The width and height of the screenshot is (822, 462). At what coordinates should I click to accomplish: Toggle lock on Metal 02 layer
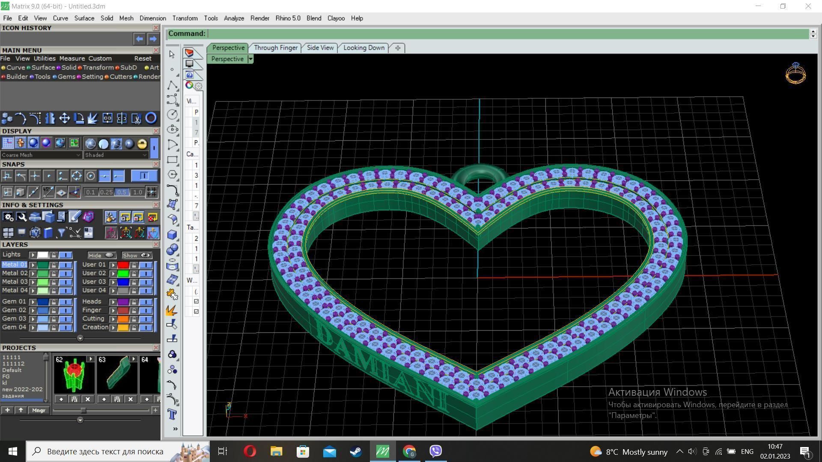(54, 273)
